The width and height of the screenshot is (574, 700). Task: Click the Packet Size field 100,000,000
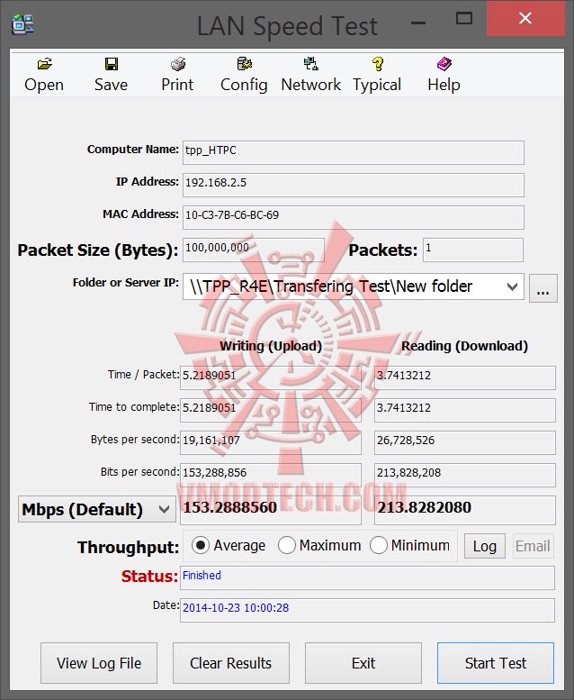[254, 250]
